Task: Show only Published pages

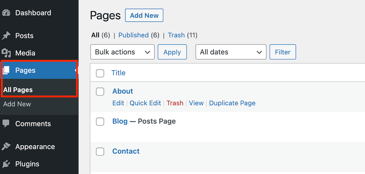Action: [139, 35]
